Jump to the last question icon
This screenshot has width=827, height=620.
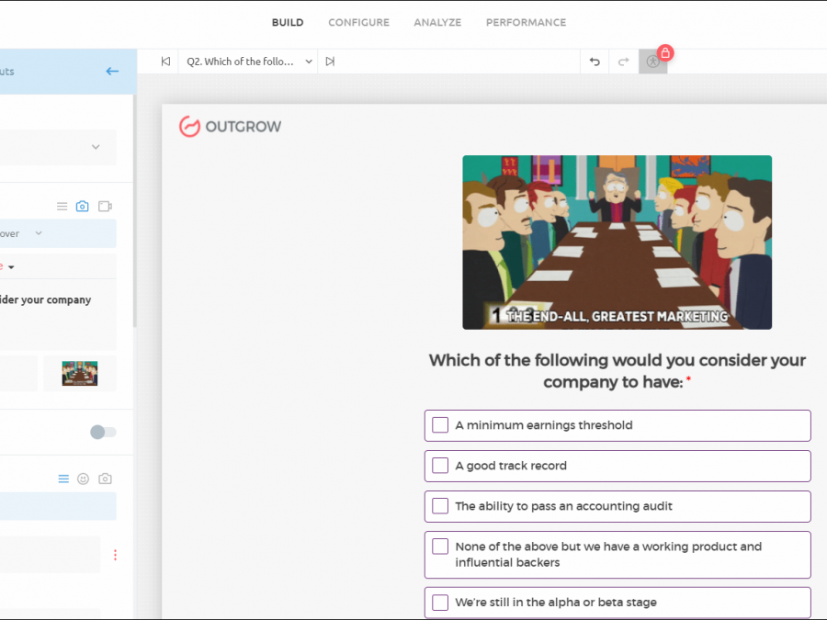pos(330,62)
